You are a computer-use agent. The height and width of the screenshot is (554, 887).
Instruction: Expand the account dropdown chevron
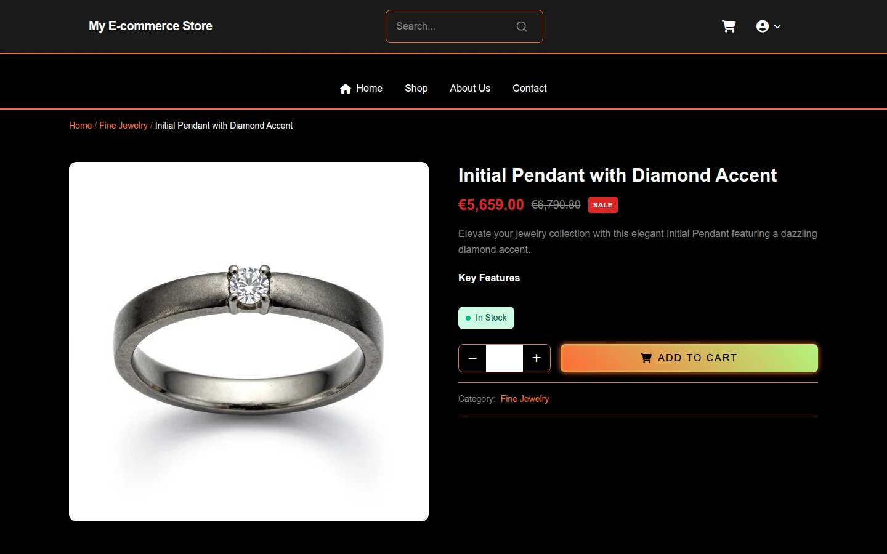[777, 26]
